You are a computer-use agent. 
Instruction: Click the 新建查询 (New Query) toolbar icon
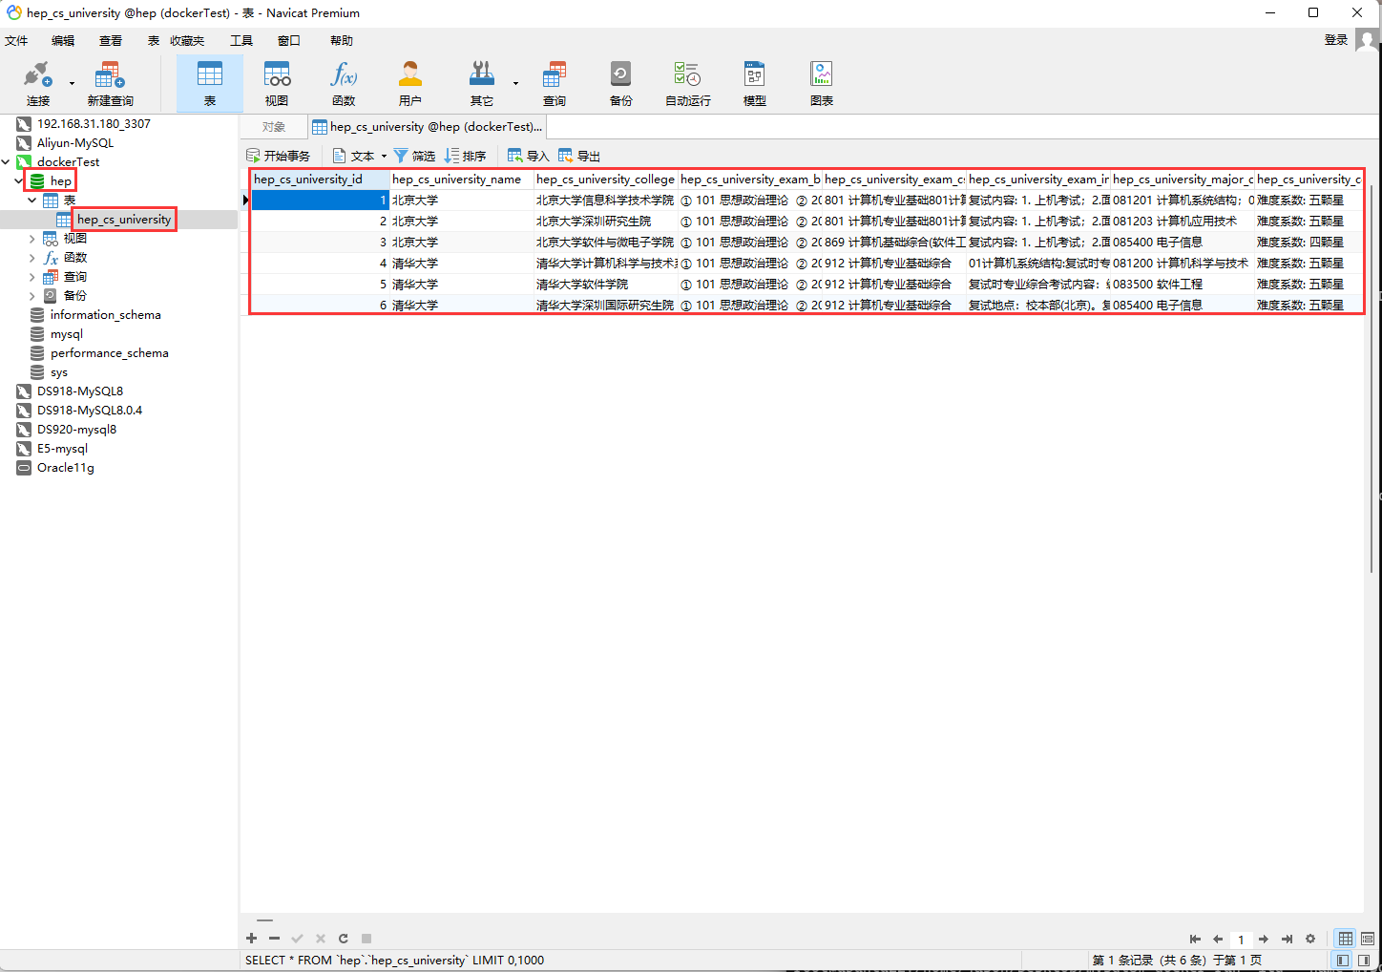tap(110, 83)
